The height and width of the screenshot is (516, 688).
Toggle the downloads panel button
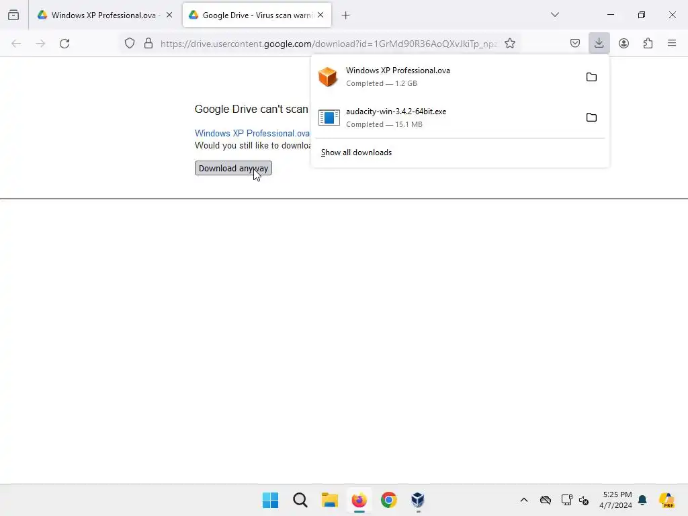coord(599,43)
